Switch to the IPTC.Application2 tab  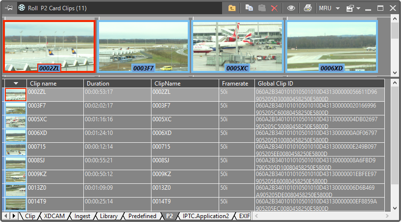(205, 216)
